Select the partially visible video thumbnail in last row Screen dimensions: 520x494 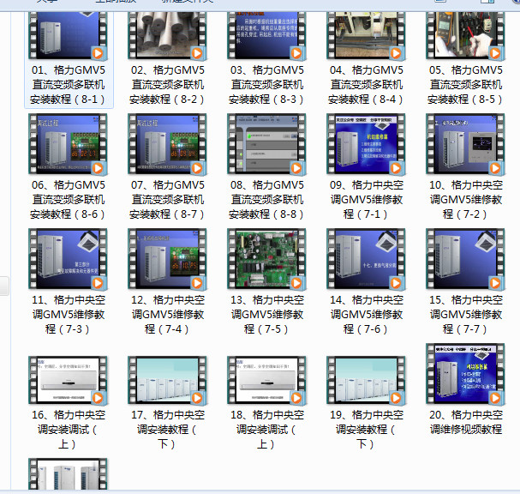(68, 473)
